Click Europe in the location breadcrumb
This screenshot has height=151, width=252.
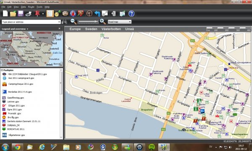[75, 29]
